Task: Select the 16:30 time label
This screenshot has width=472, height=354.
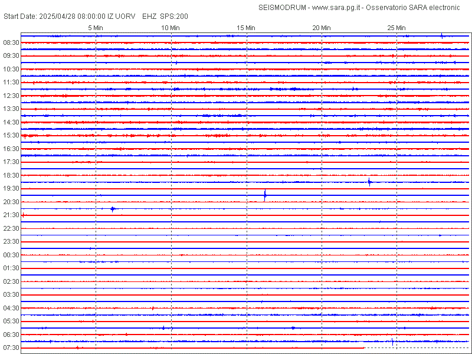Action: [x=11, y=149]
